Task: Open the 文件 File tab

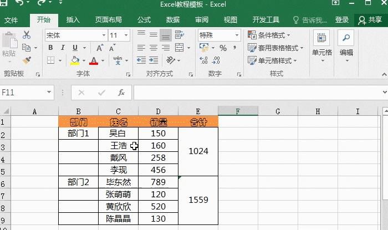Action: click(x=11, y=20)
